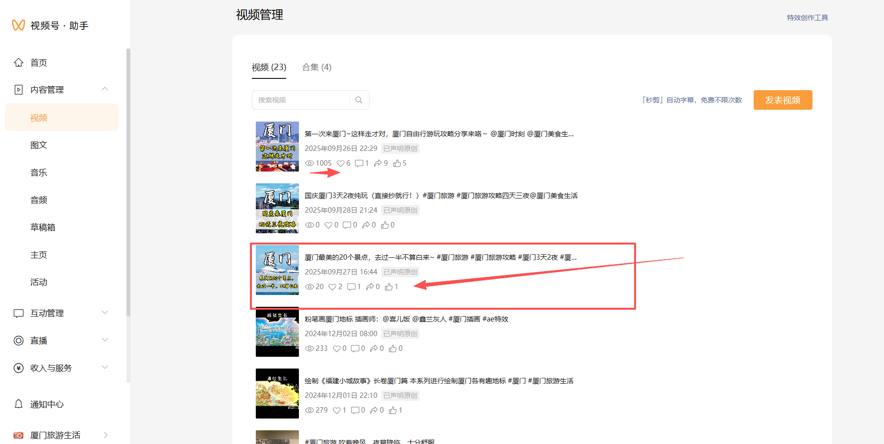Open the 秒剪 auto-subtitle promo link
This screenshot has height=444, width=884.
(692, 100)
